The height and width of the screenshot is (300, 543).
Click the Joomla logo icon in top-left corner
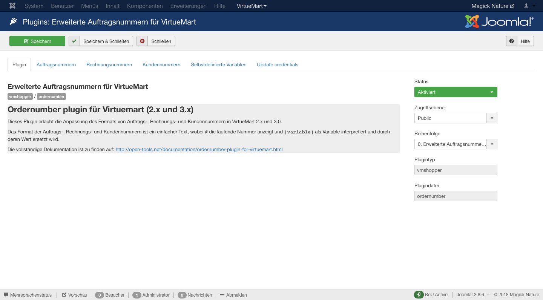(x=12, y=6)
